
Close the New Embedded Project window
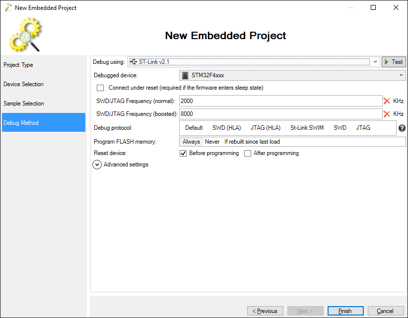click(396, 7)
